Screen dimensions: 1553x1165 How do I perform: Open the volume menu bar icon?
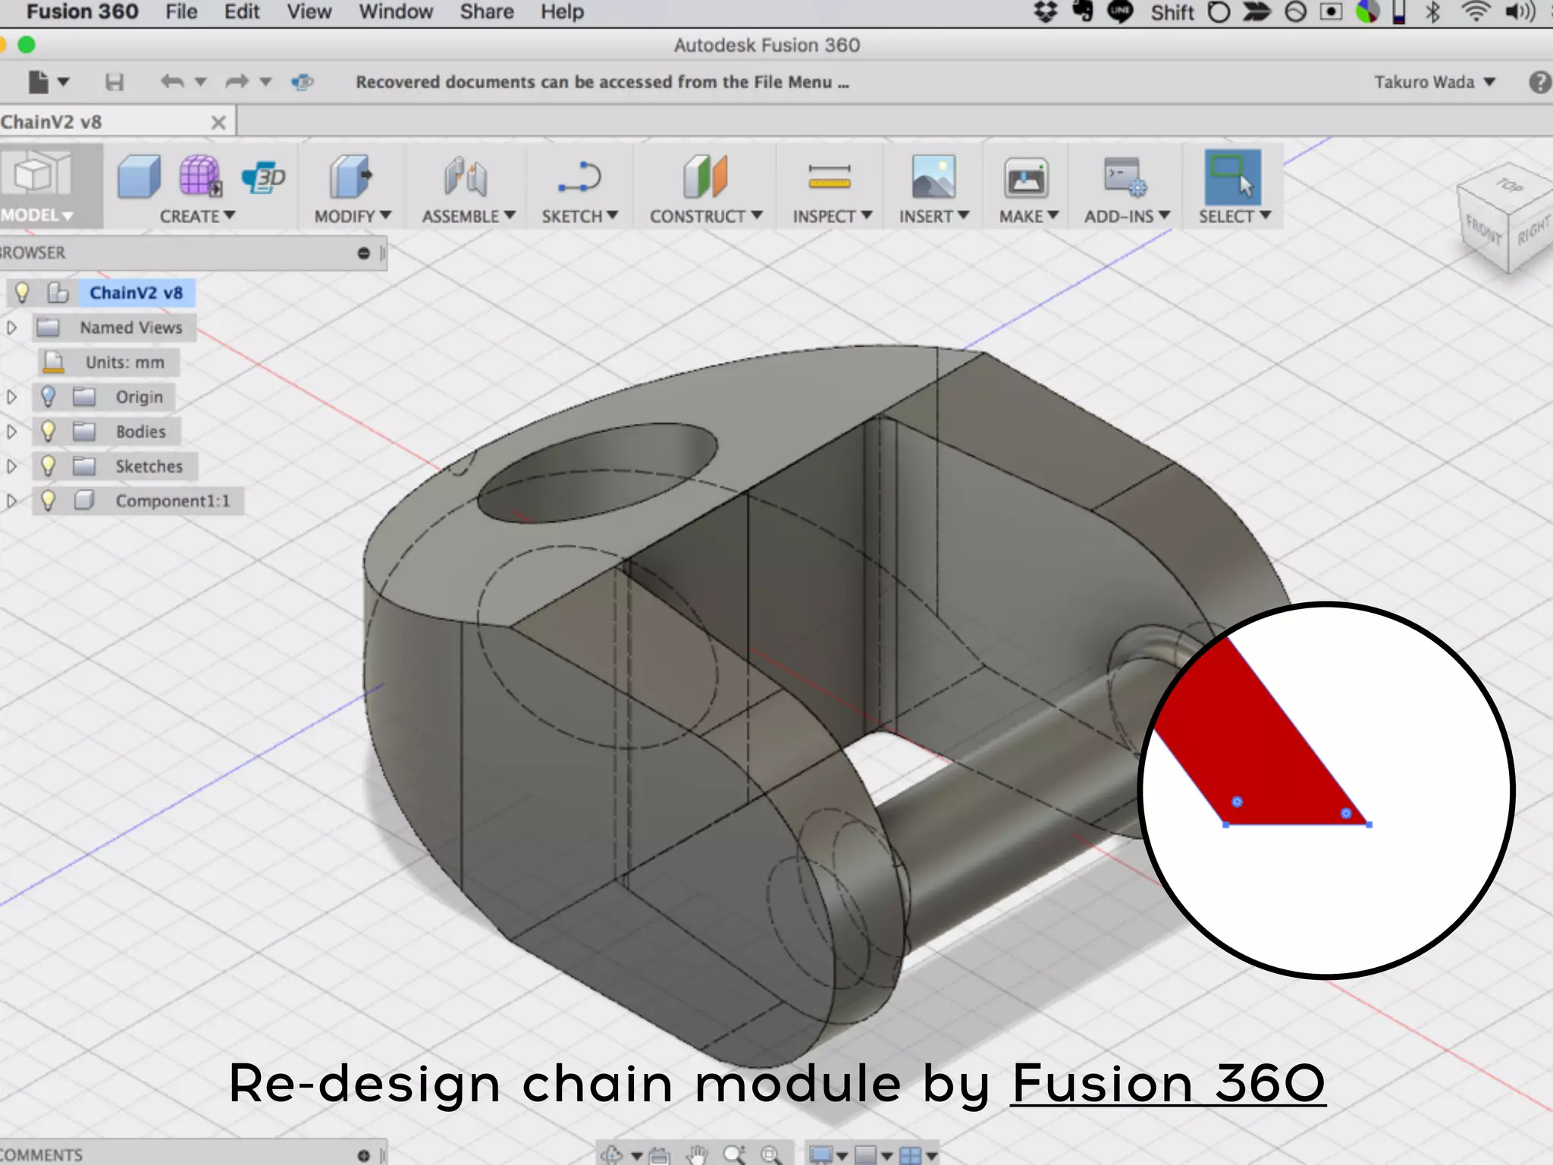[1521, 12]
